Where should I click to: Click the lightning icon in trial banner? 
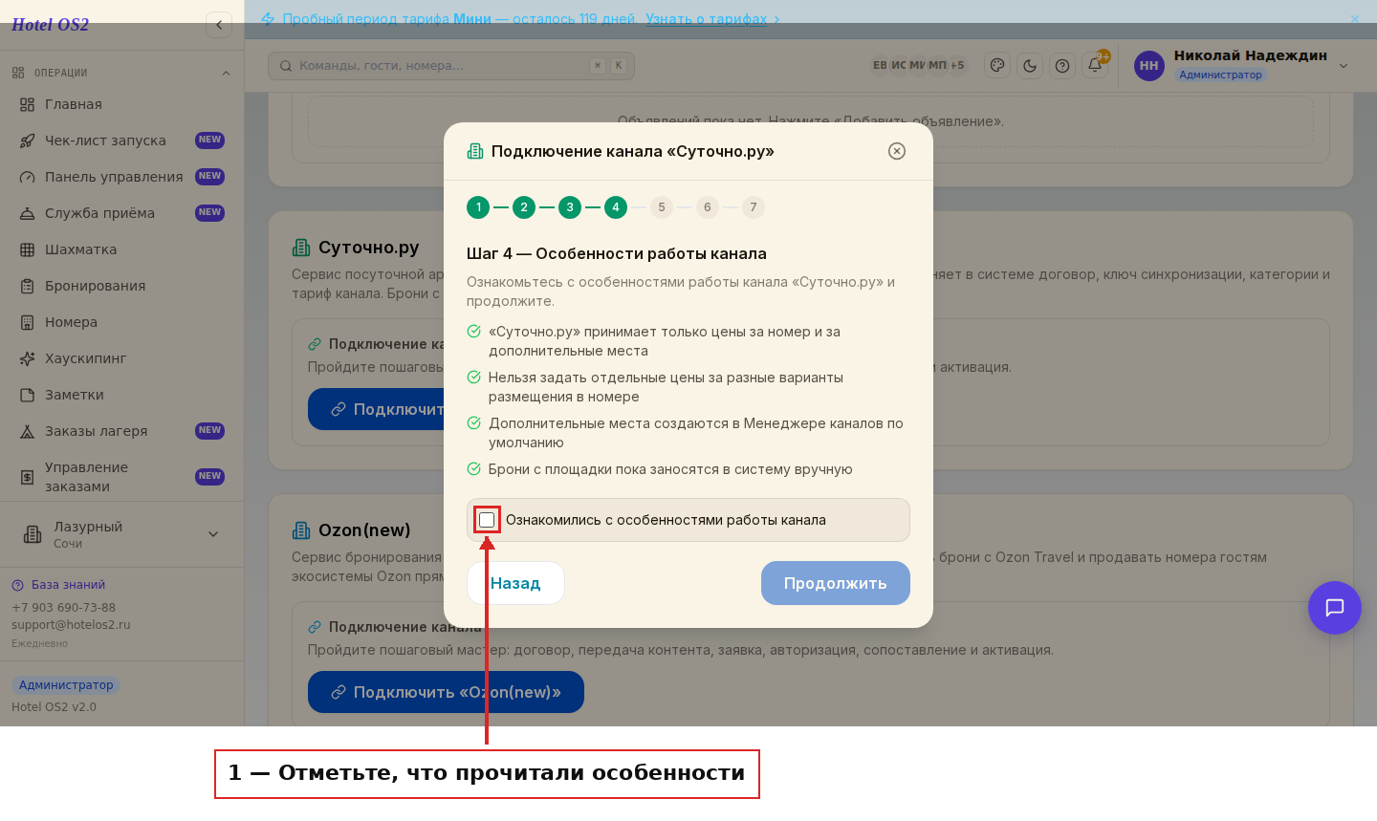tap(268, 19)
